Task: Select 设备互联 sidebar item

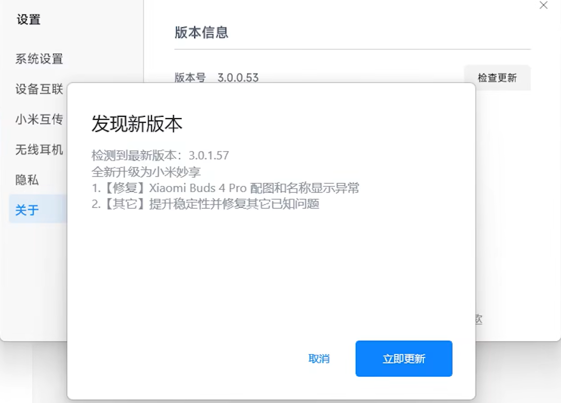Action: click(39, 89)
